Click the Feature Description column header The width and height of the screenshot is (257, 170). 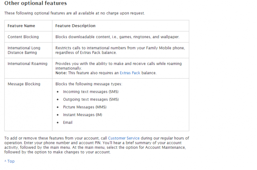[x=75, y=26]
